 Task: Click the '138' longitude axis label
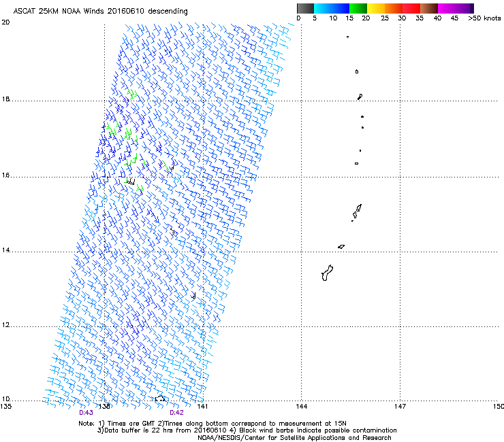104,407
